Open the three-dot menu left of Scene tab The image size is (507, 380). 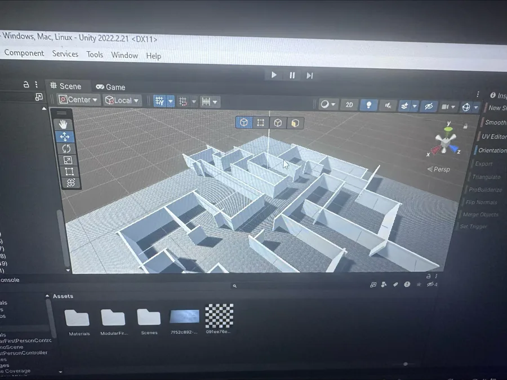[x=36, y=84]
